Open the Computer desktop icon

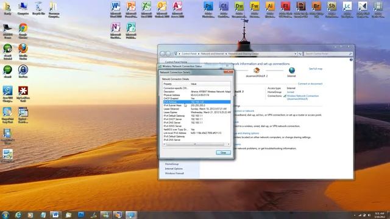point(23,8)
